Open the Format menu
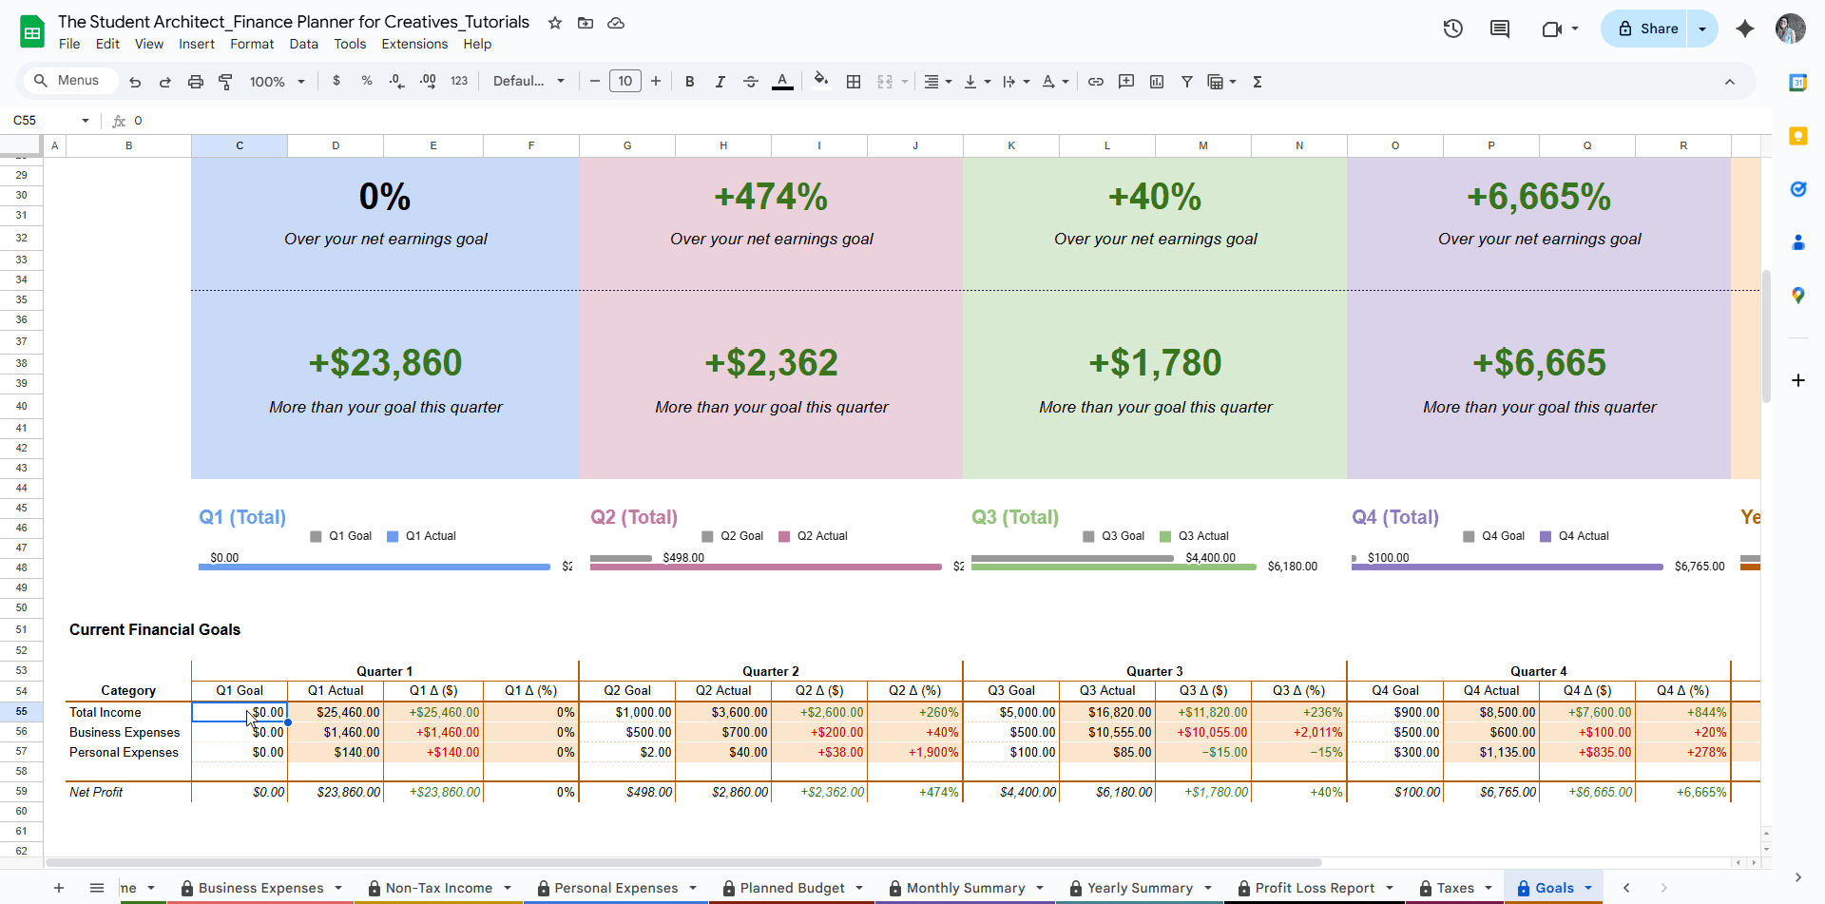This screenshot has height=904, width=1825. (x=252, y=44)
